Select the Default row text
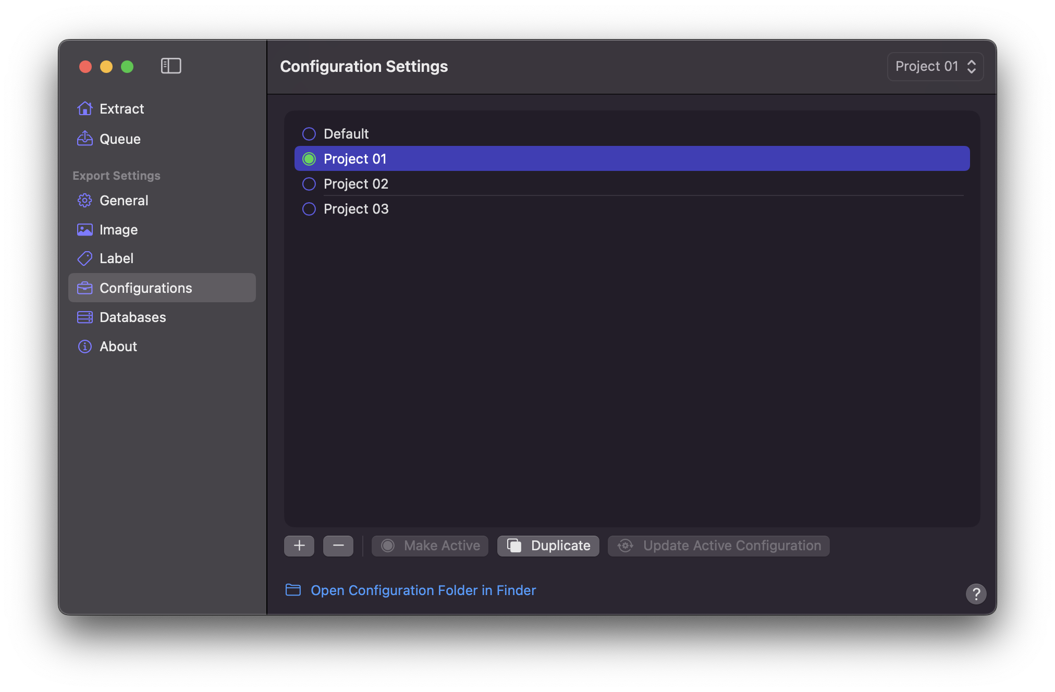This screenshot has width=1055, height=692. [x=346, y=134]
